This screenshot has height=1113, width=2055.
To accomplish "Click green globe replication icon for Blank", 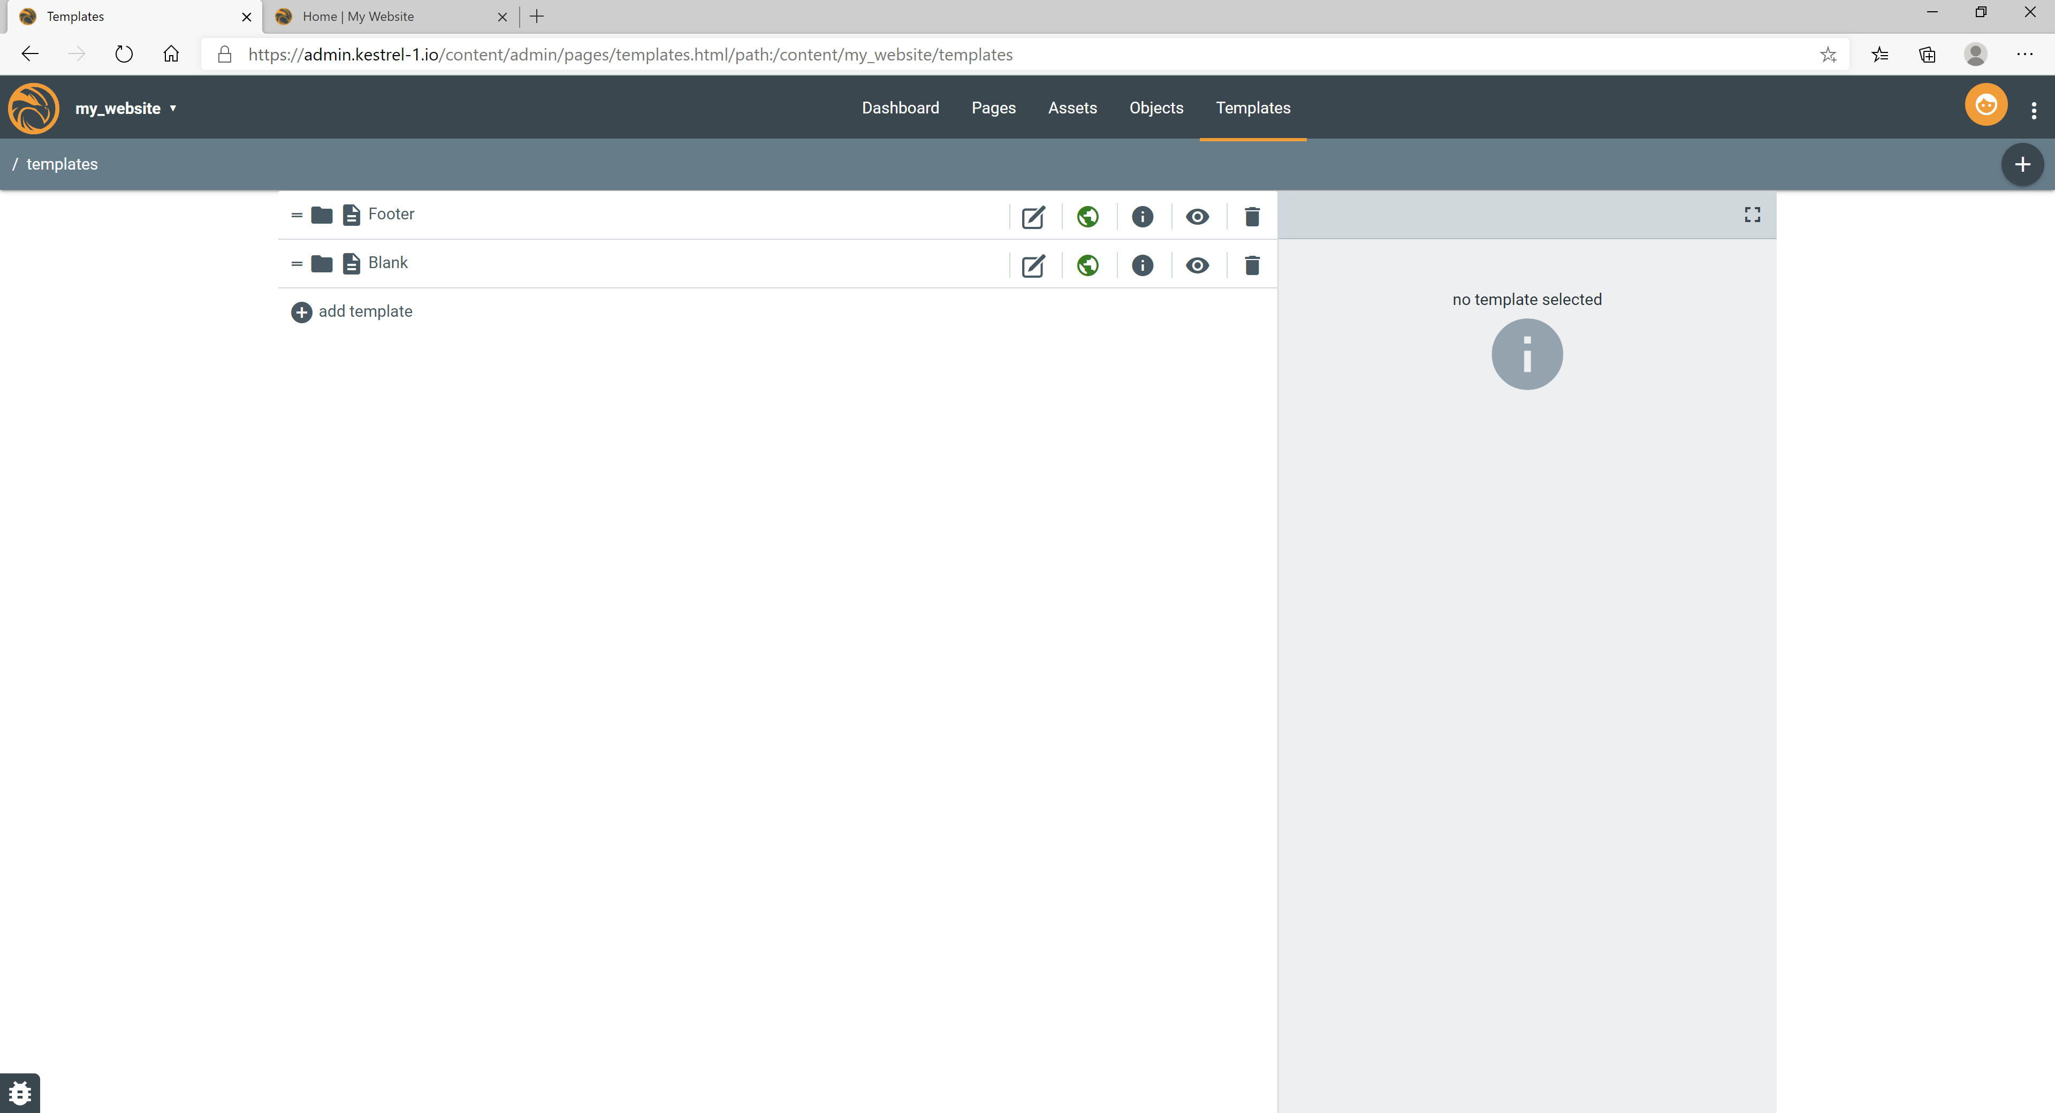I will coord(1087,266).
